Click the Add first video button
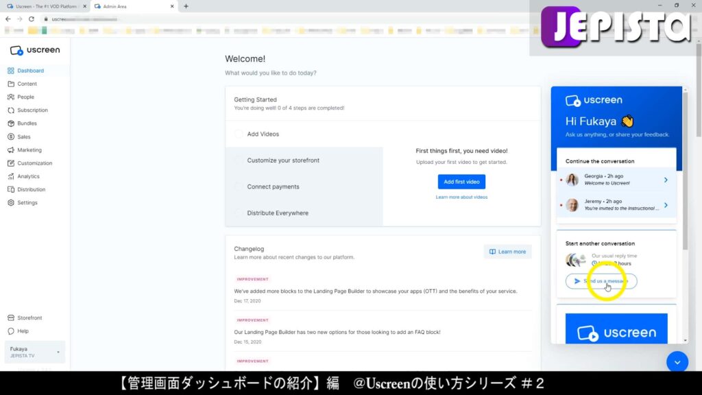Image resolution: width=702 pixels, height=395 pixels. pos(461,182)
